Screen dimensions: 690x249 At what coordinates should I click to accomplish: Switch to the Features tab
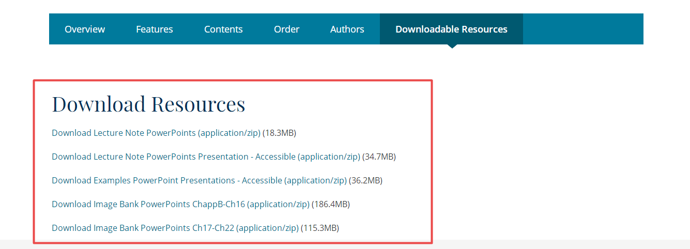tap(155, 29)
